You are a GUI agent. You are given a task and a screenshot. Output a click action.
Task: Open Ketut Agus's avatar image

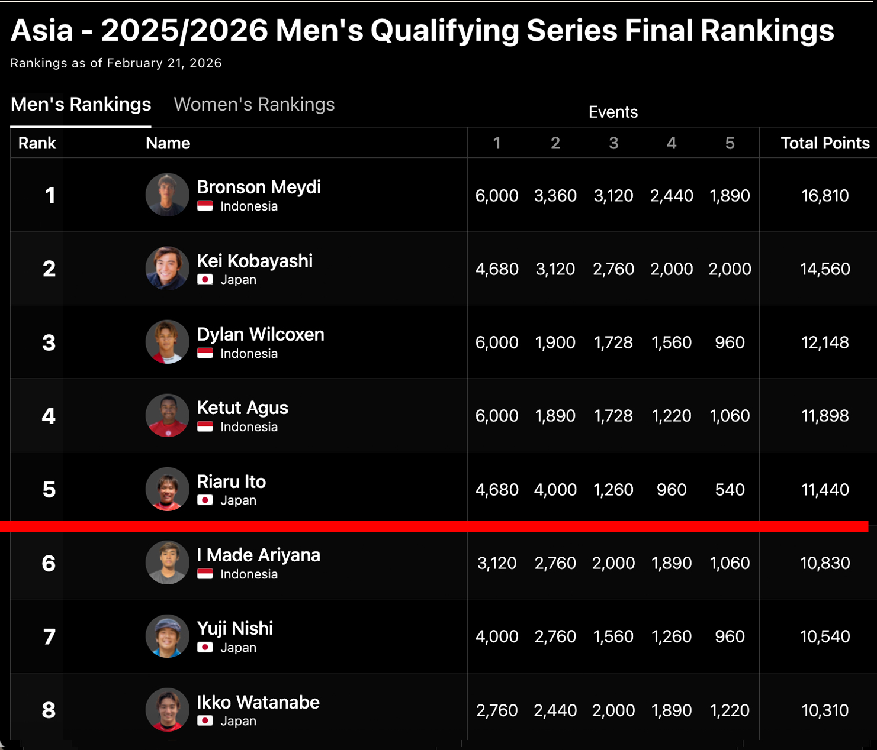(168, 416)
